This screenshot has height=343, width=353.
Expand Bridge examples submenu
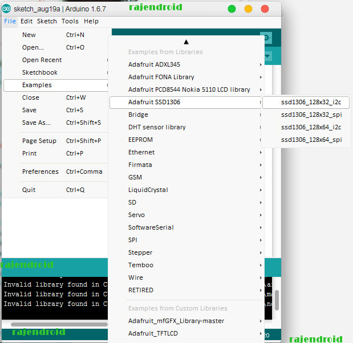pos(185,115)
